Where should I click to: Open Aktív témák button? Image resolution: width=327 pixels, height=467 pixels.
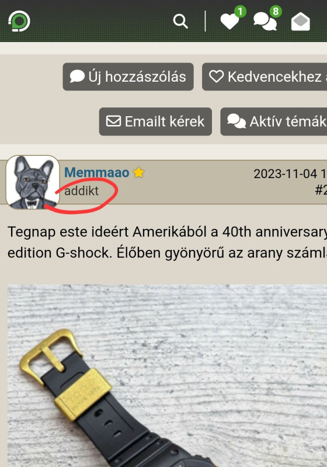click(274, 121)
